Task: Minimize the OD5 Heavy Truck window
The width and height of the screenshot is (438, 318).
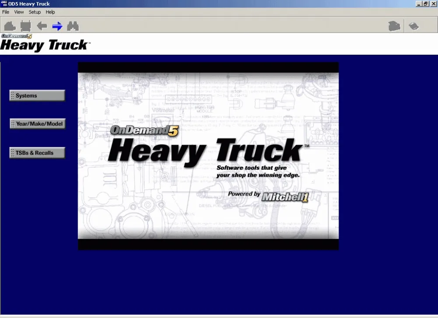Action: coord(418,3)
